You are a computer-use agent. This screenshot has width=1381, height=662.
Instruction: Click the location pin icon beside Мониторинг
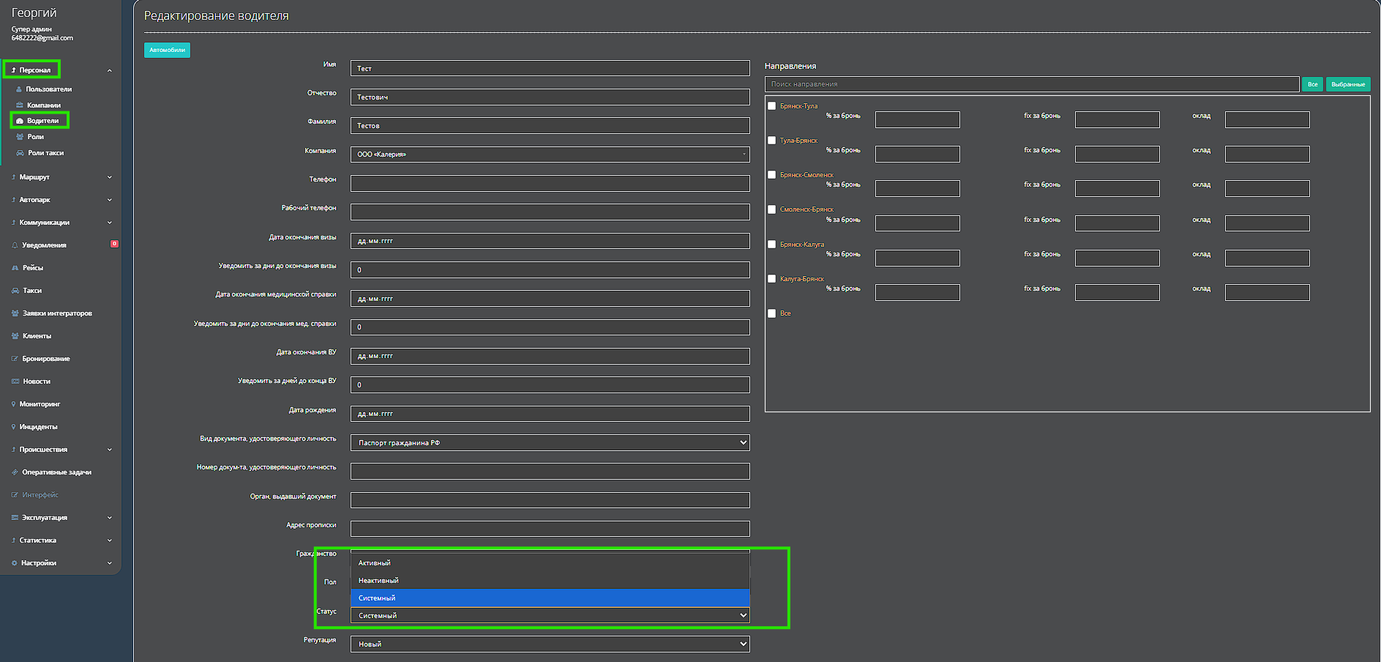[x=14, y=404]
